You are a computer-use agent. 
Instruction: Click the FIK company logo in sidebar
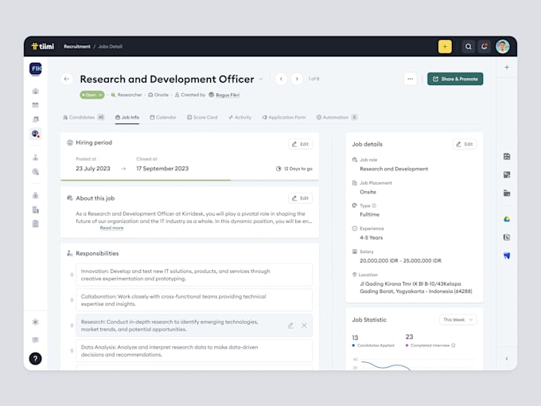tap(36, 68)
